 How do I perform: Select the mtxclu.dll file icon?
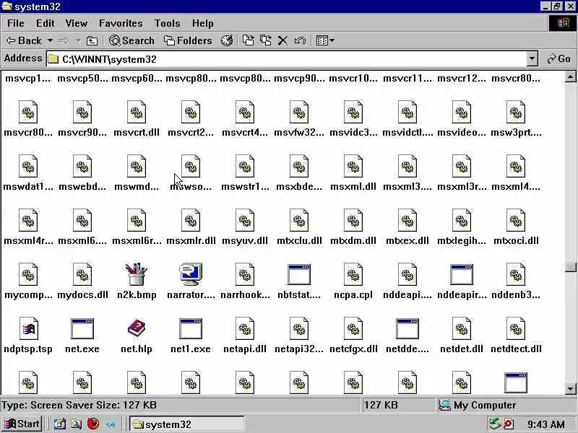pos(299,220)
